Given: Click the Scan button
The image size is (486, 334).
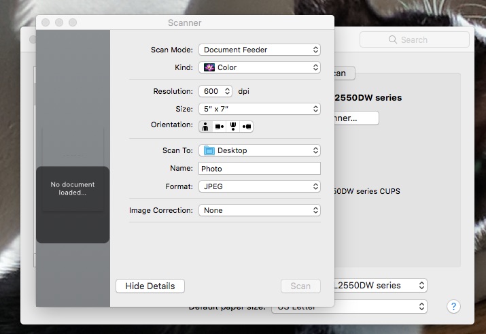Looking at the screenshot, I should (300, 286).
